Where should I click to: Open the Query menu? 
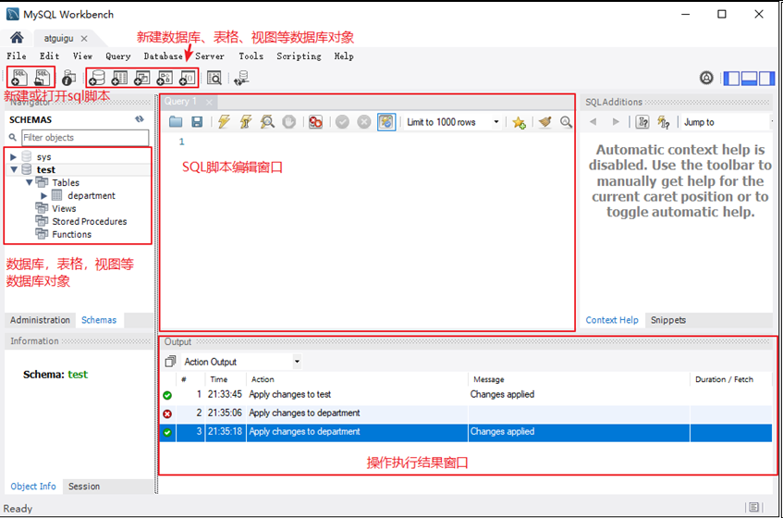tap(117, 55)
